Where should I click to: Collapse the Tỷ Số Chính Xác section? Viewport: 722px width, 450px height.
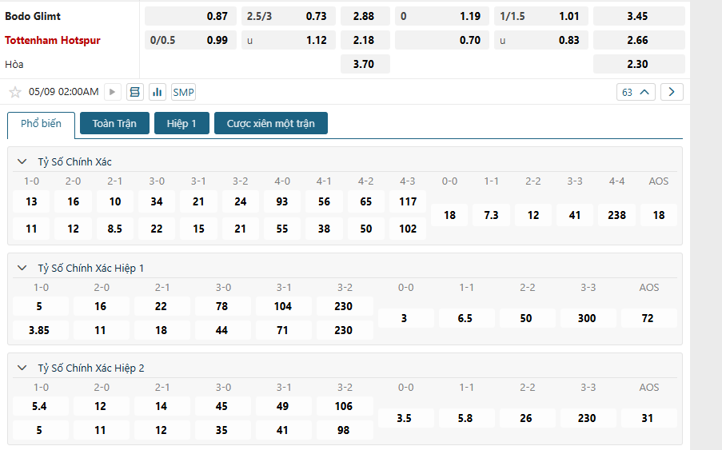(x=22, y=161)
